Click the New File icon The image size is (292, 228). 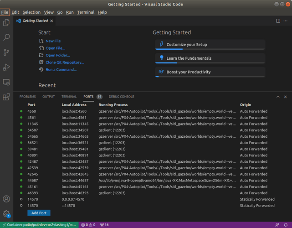click(41, 41)
